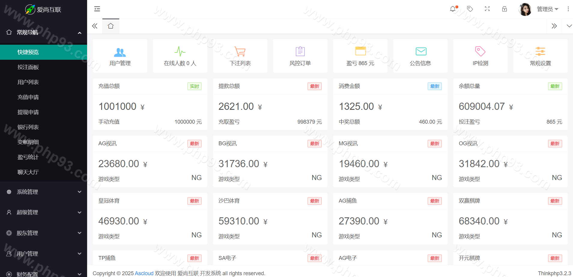The image size is (573, 277).
Task: Toggle the sidebar collapse icon
Action: (97, 9)
